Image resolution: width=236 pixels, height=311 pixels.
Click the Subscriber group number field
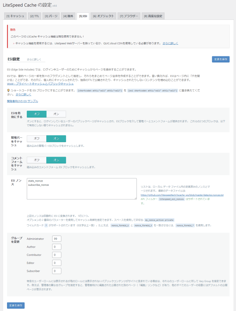pyautogui.click(x=57, y=271)
